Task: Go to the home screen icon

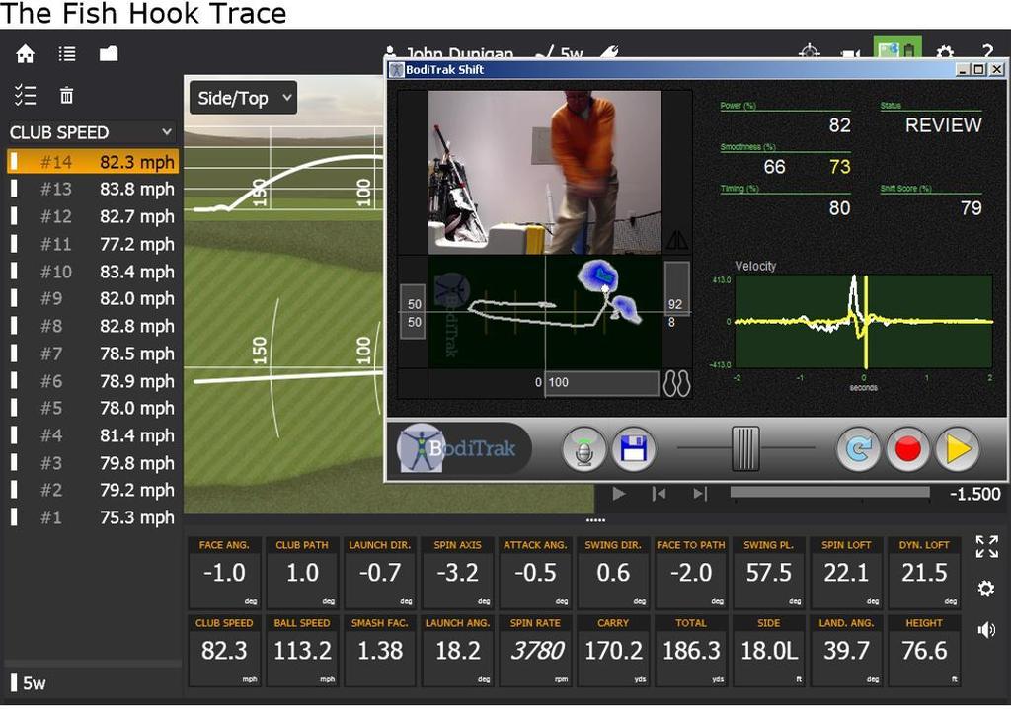Action: pos(26,54)
